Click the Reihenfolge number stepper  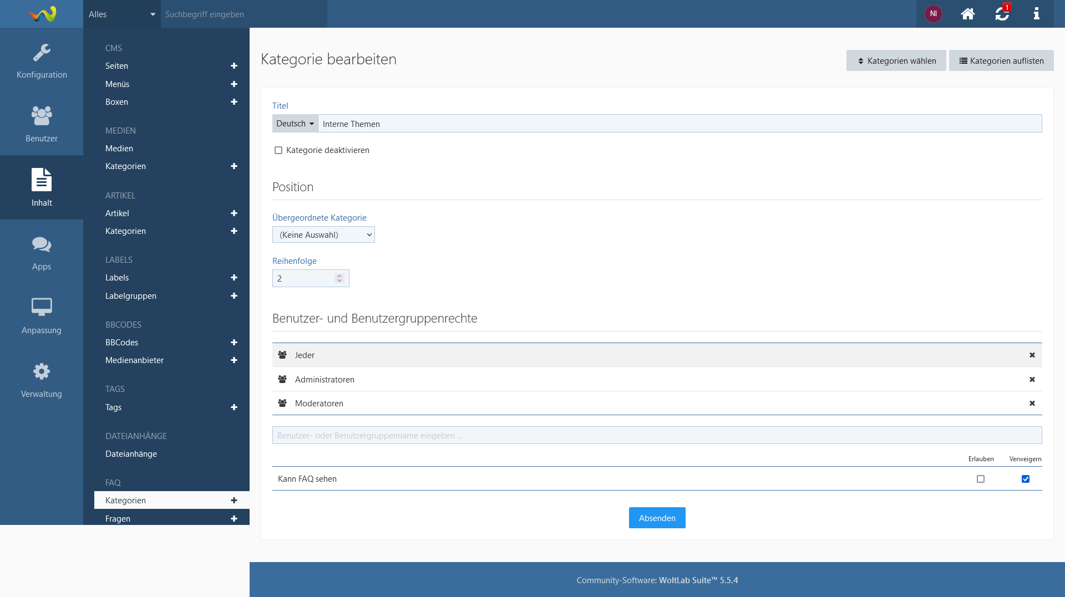pos(339,278)
